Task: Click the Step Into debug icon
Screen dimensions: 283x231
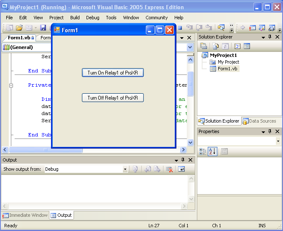Action: tap(189, 28)
